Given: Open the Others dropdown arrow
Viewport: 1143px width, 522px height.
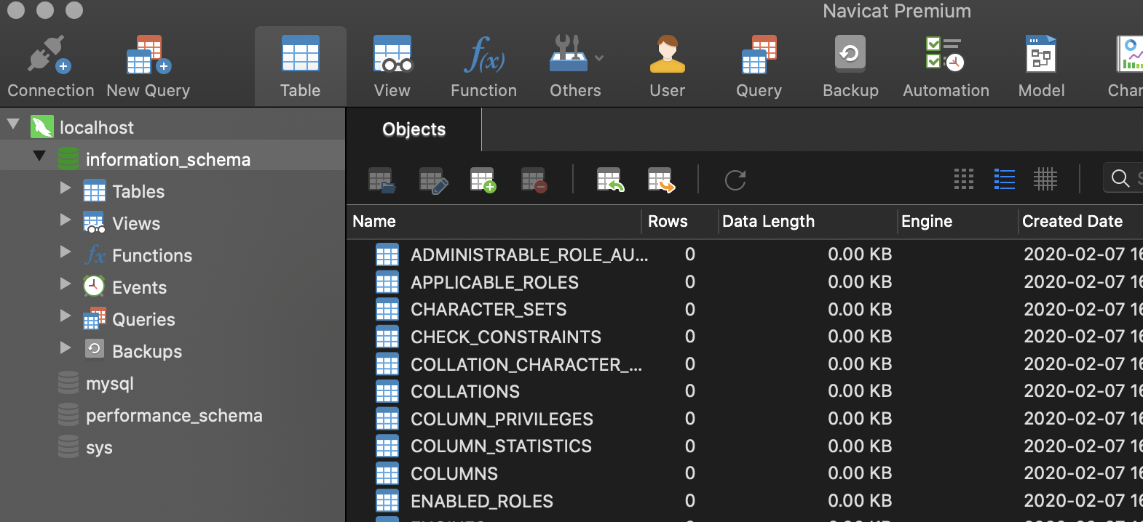Looking at the screenshot, I should coord(599,58).
